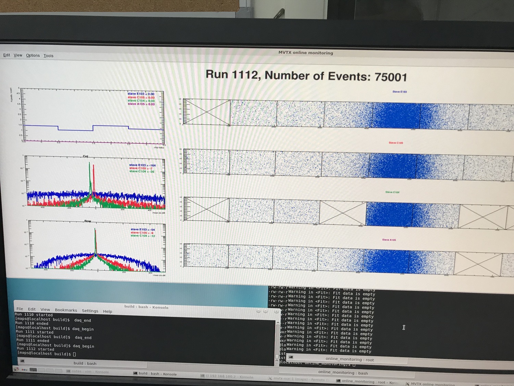This screenshot has width=514, height=386.
Task: Click the 'Run 1112, Number of Events' title
Action: 306,76
